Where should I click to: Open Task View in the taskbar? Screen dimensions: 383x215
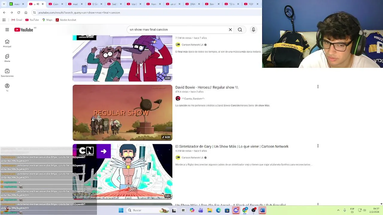click(174, 210)
